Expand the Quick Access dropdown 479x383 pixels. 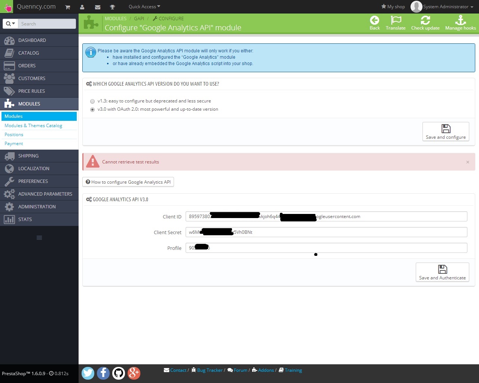[x=144, y=6]
